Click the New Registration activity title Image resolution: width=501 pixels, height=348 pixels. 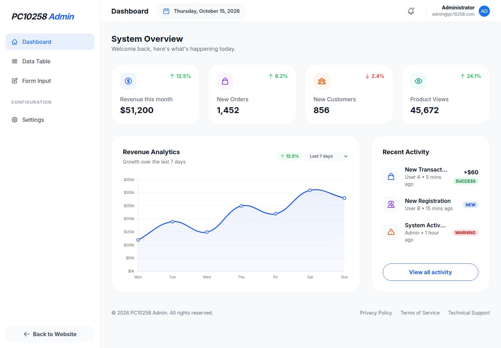pyautogui.click(x=428, y=201)
